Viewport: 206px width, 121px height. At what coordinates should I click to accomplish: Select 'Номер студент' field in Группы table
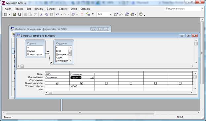pos(35,54)
